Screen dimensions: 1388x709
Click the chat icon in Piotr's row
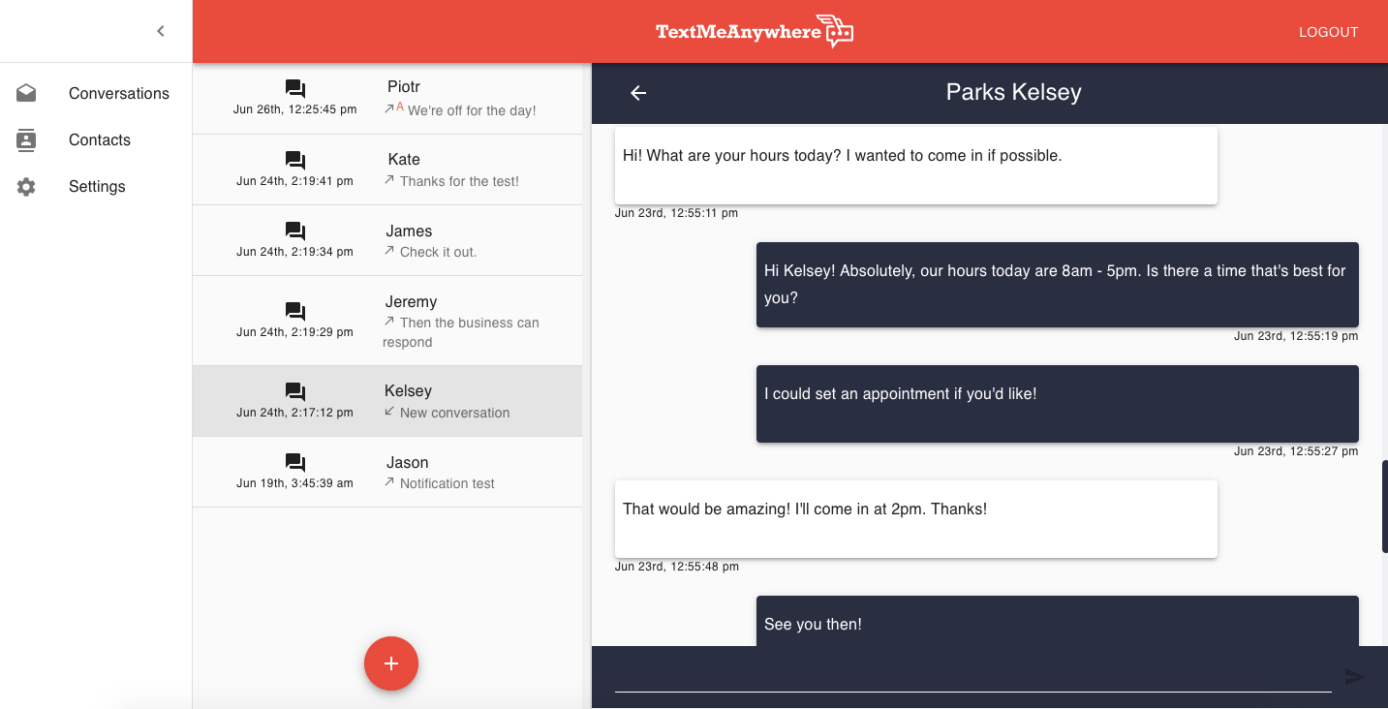click(x=295, y=88)
